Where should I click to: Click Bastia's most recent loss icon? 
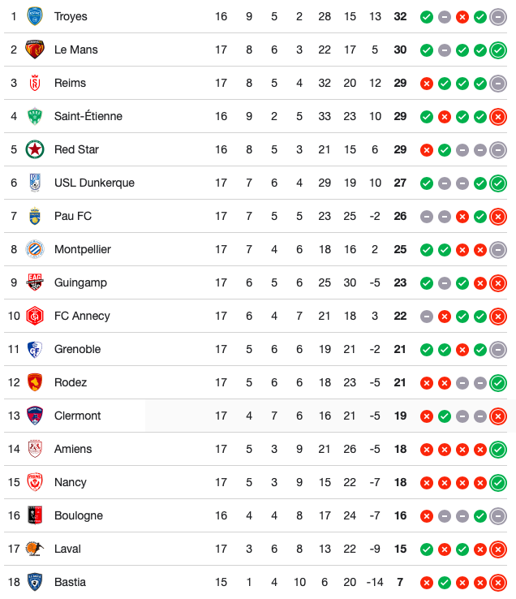pos(498,583)
